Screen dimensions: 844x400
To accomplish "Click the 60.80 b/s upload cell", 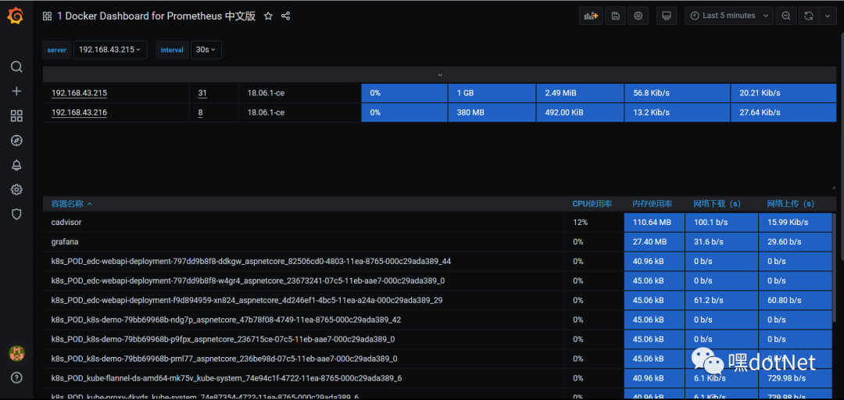I will [796, 300].
